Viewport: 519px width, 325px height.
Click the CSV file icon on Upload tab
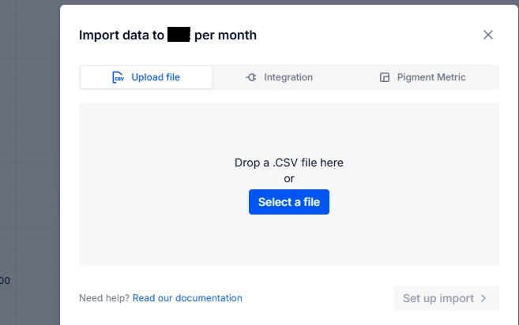coord(118,77)
